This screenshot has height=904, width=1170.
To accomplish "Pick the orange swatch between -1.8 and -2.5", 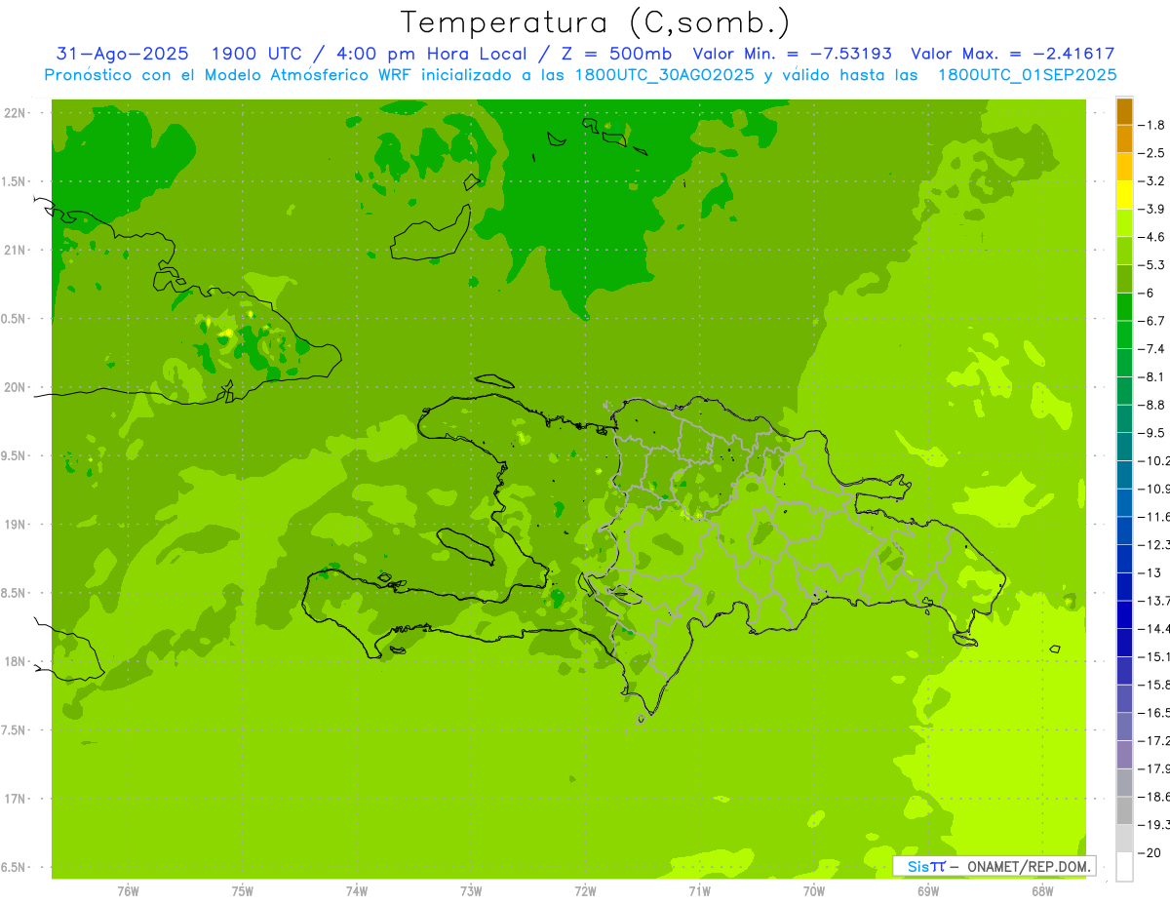I will pyautogui.click(x=1124, y=138).
